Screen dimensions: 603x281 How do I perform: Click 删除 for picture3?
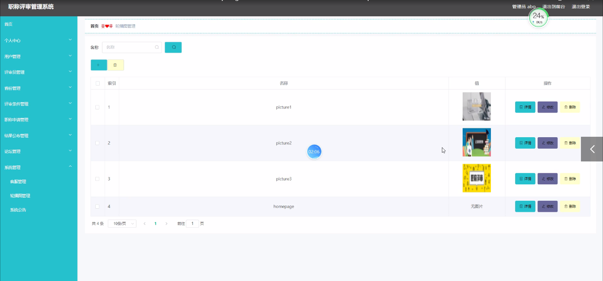click(x=570, y=179)
